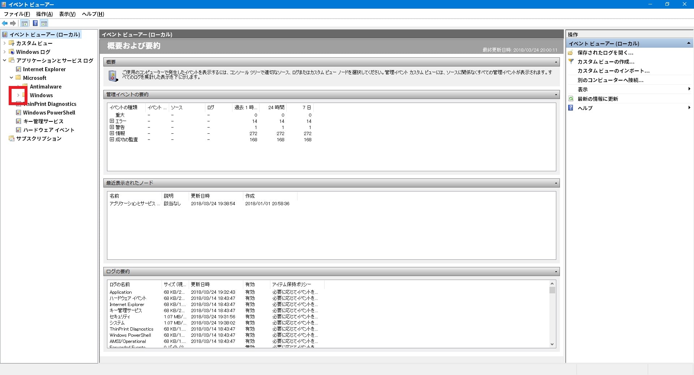Open the ヘルプ(H) menu

(x=93, y=14)
